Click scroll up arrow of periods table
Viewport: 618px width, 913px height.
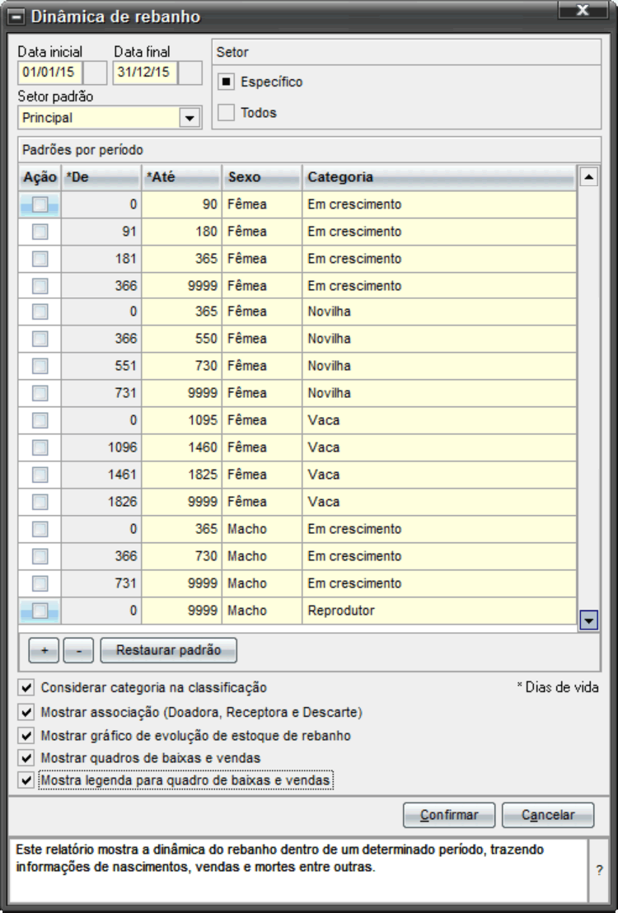tap(589, 176)
